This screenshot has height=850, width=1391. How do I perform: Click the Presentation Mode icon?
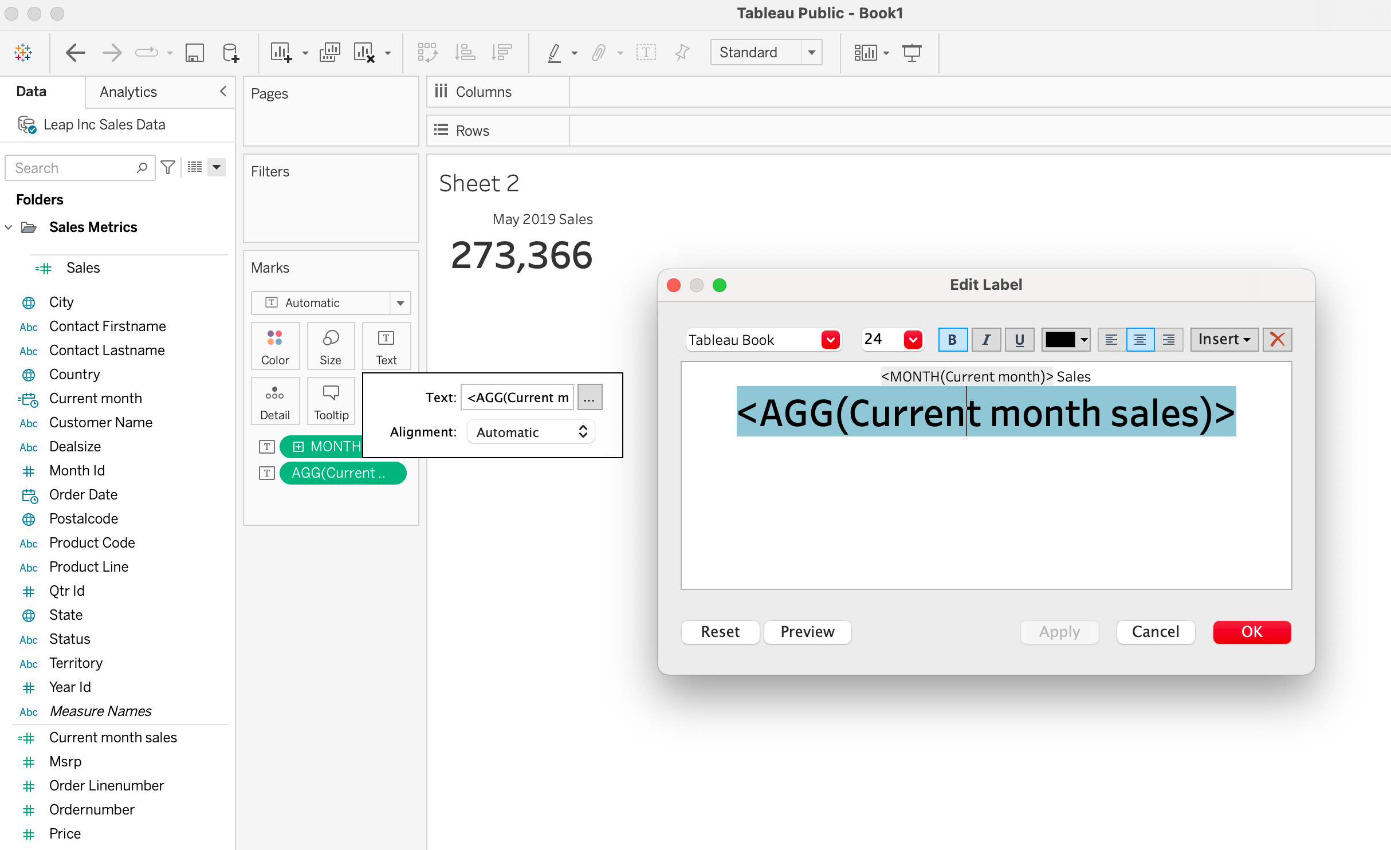pyautogui.click(x=911, y=53)
